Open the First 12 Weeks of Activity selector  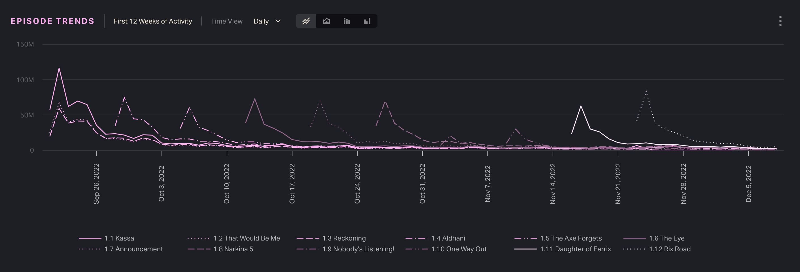(x=153, y=21)
